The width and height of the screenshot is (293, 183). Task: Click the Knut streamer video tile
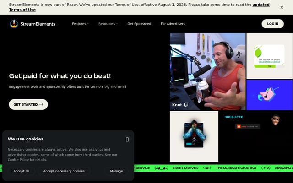[207, 71]
